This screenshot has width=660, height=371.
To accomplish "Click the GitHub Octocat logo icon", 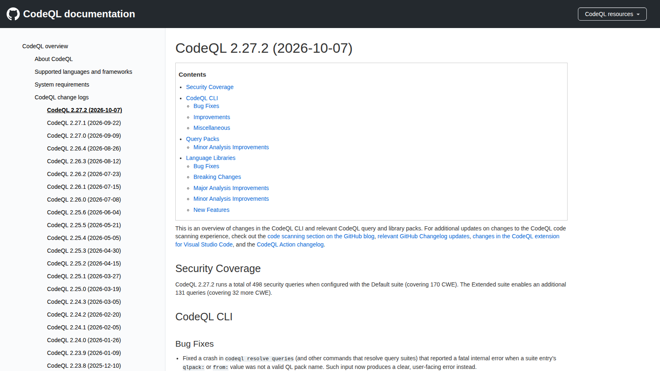I will (x=13, y=14).
